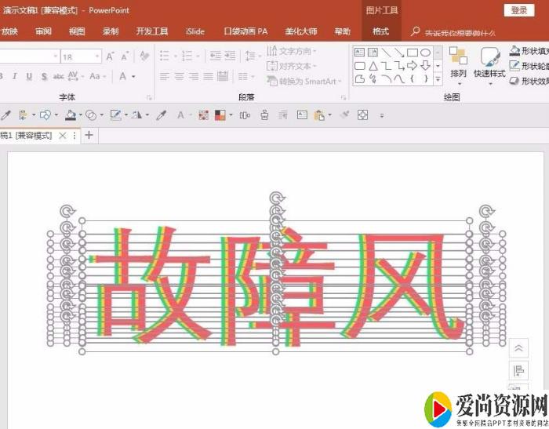Image resolution: width=549 pixels, height=429 pixels.
Task: Open the iSlide ribbon tab
Action: pos(195,31)
